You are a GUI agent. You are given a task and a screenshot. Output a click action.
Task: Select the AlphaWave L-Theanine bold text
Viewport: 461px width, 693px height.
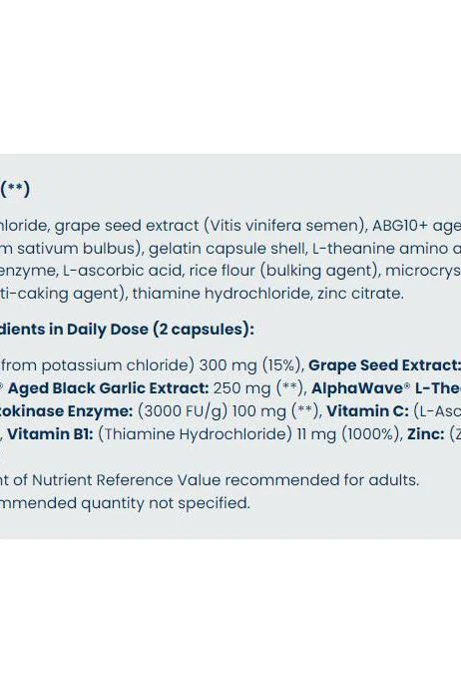click(x=386, y=388)
